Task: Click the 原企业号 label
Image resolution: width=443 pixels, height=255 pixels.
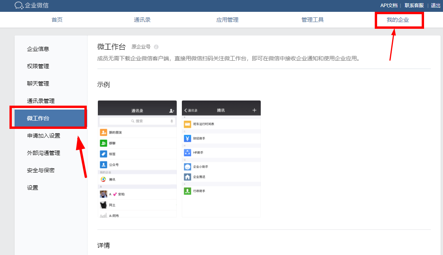Action: coord(141,47)
